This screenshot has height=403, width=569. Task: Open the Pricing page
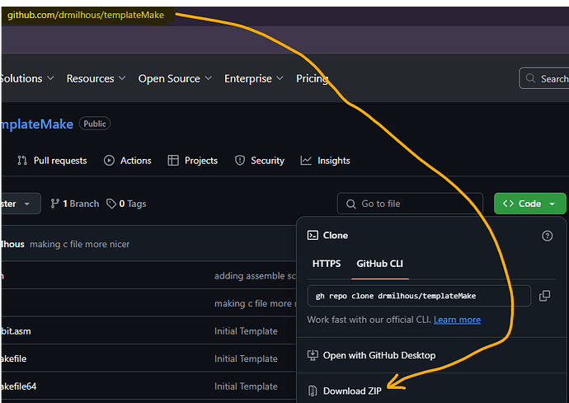[312, 78]
